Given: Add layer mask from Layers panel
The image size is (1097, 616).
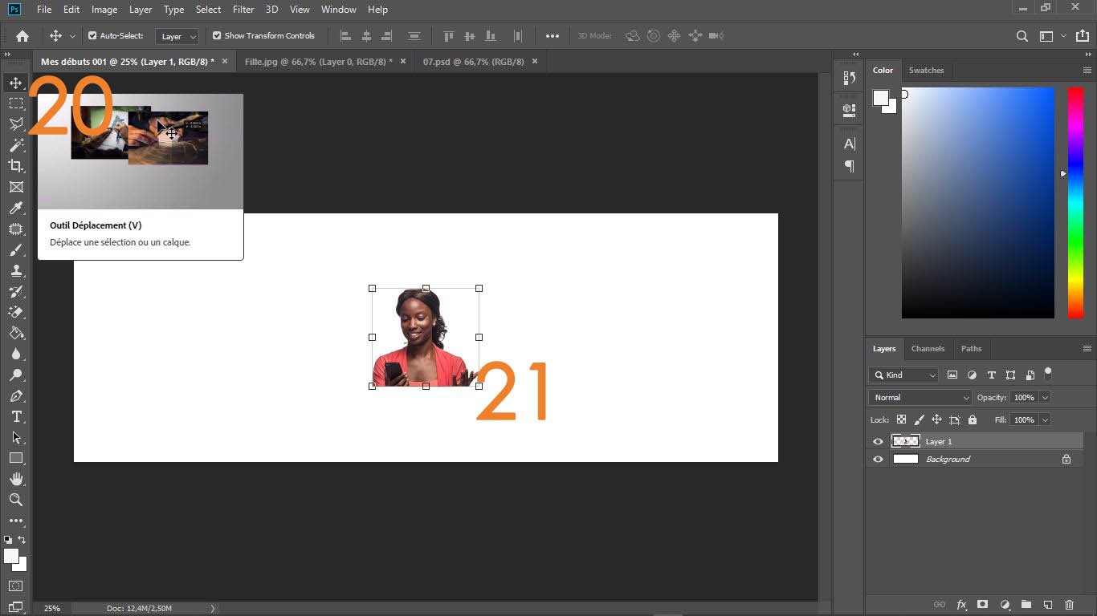Looking at the screenshot, I should [982, 605].
